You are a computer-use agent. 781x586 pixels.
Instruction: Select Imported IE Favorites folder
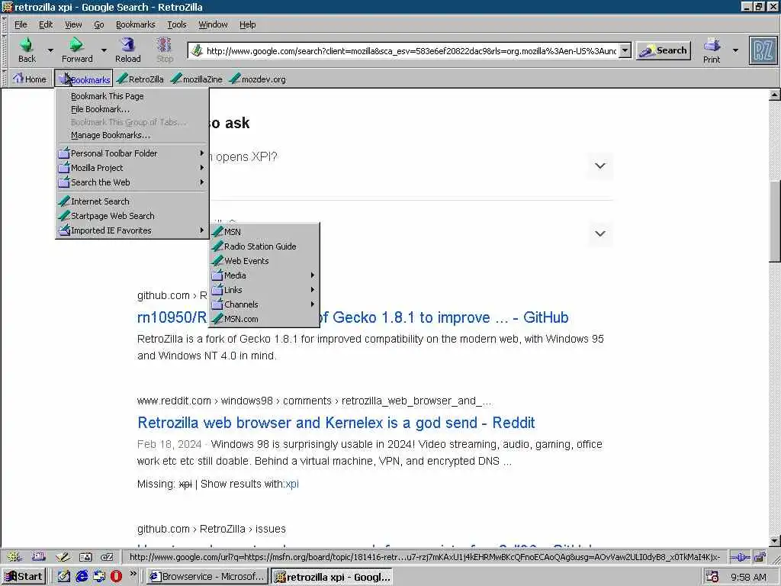tap(131, 230)
